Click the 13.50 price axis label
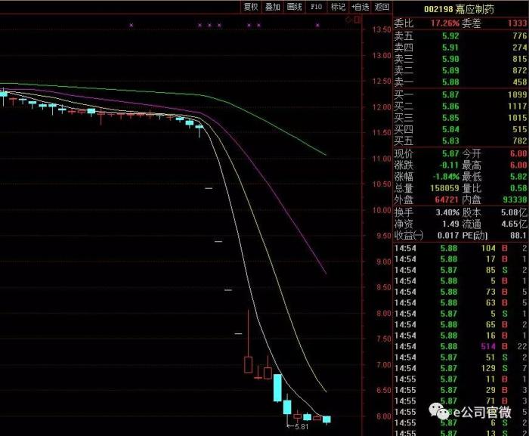 [382, 29]
